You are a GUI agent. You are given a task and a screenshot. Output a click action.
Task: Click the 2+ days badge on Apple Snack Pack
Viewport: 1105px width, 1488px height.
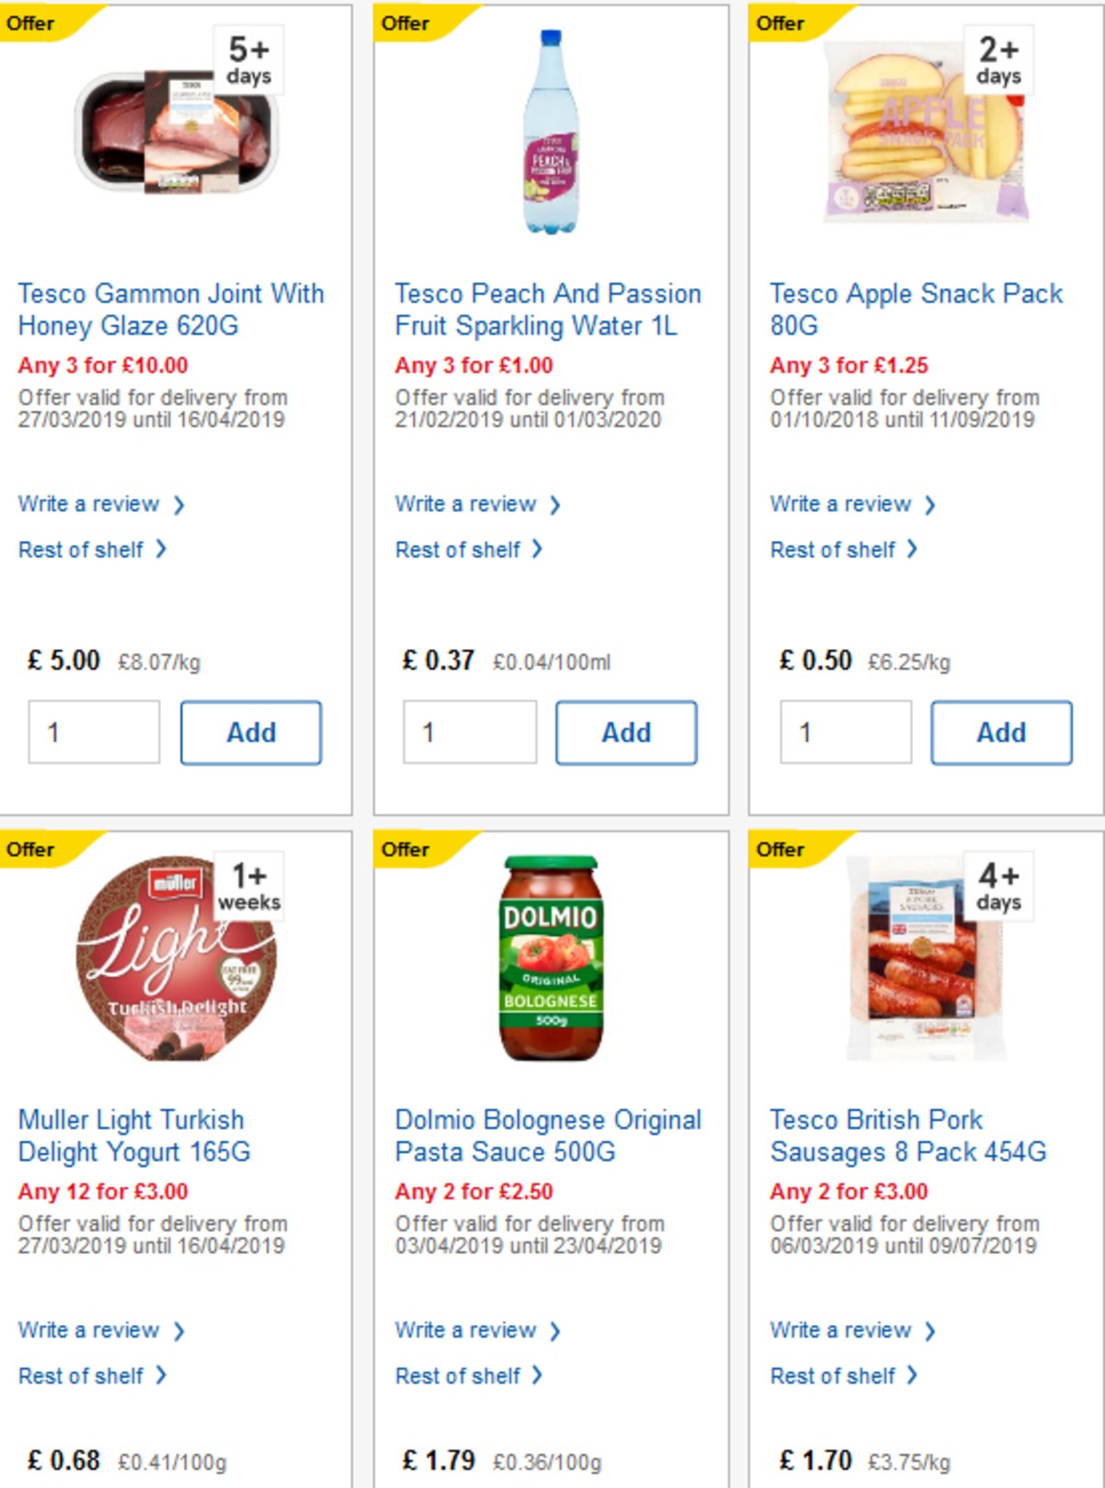[x=997, y=57]
